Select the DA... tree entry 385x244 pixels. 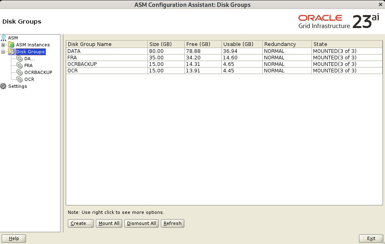coord(30,59)
